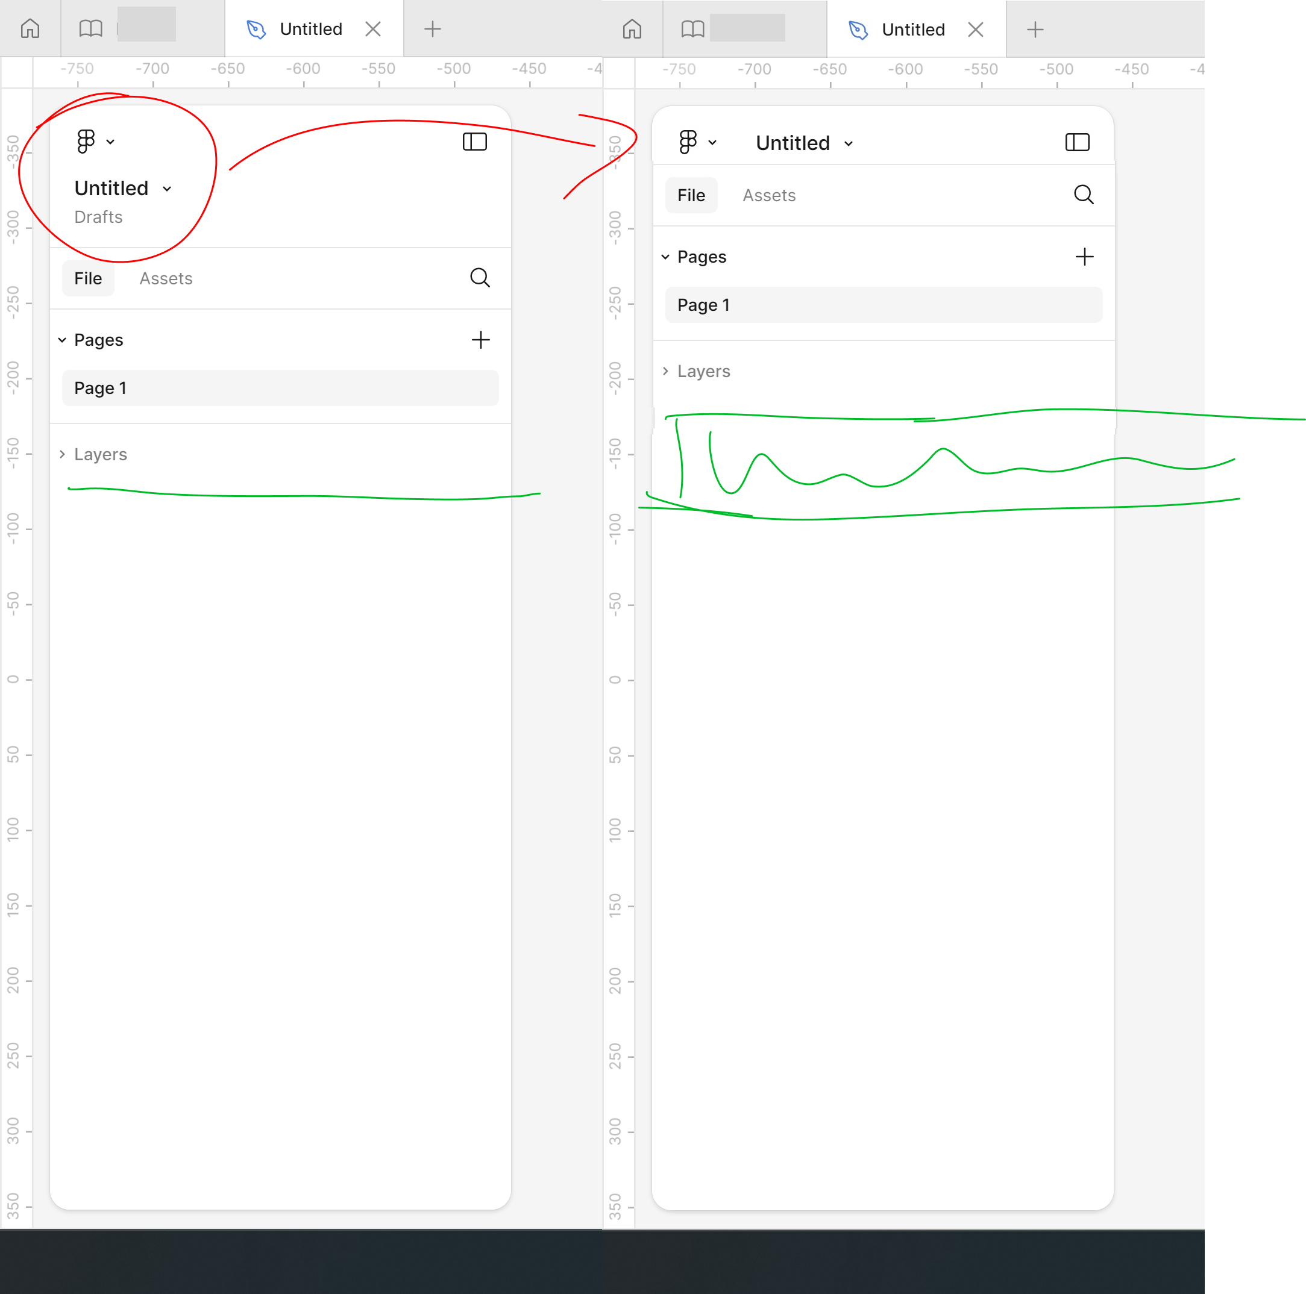Screen dimensions: 1306x1294
Task: Click add new page button right panel
Action: point(1085,256)
